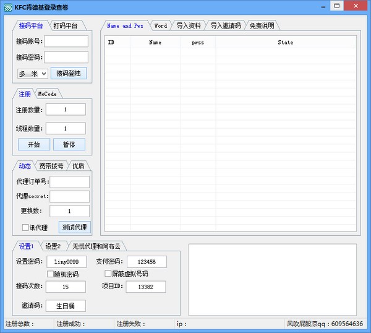Click the 测试代理 button

(75, 227)
